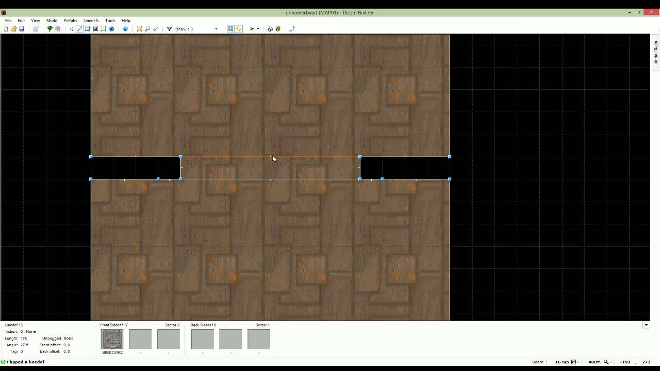Open the Undo / Redo side panel tab
660x371 pixels.
pos(656,53)
